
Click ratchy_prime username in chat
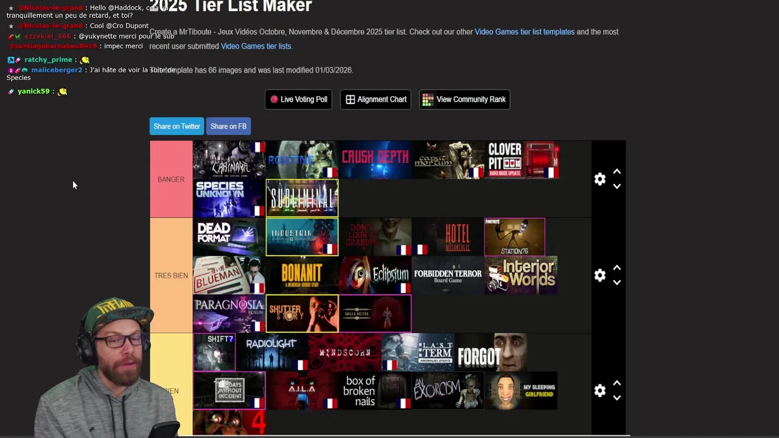(48, 60)
